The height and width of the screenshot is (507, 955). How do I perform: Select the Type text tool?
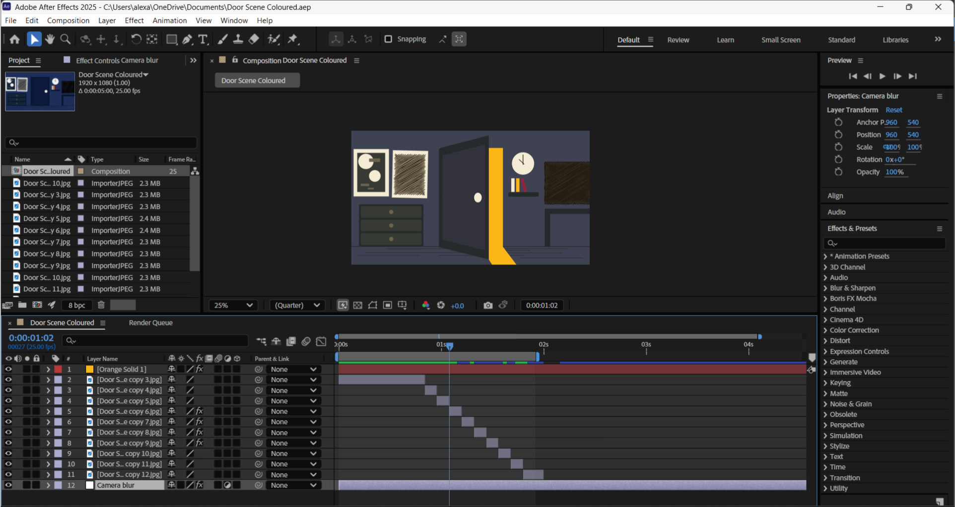pos(203,39)
